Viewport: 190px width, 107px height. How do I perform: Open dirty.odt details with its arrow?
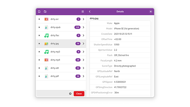[83, 68]
